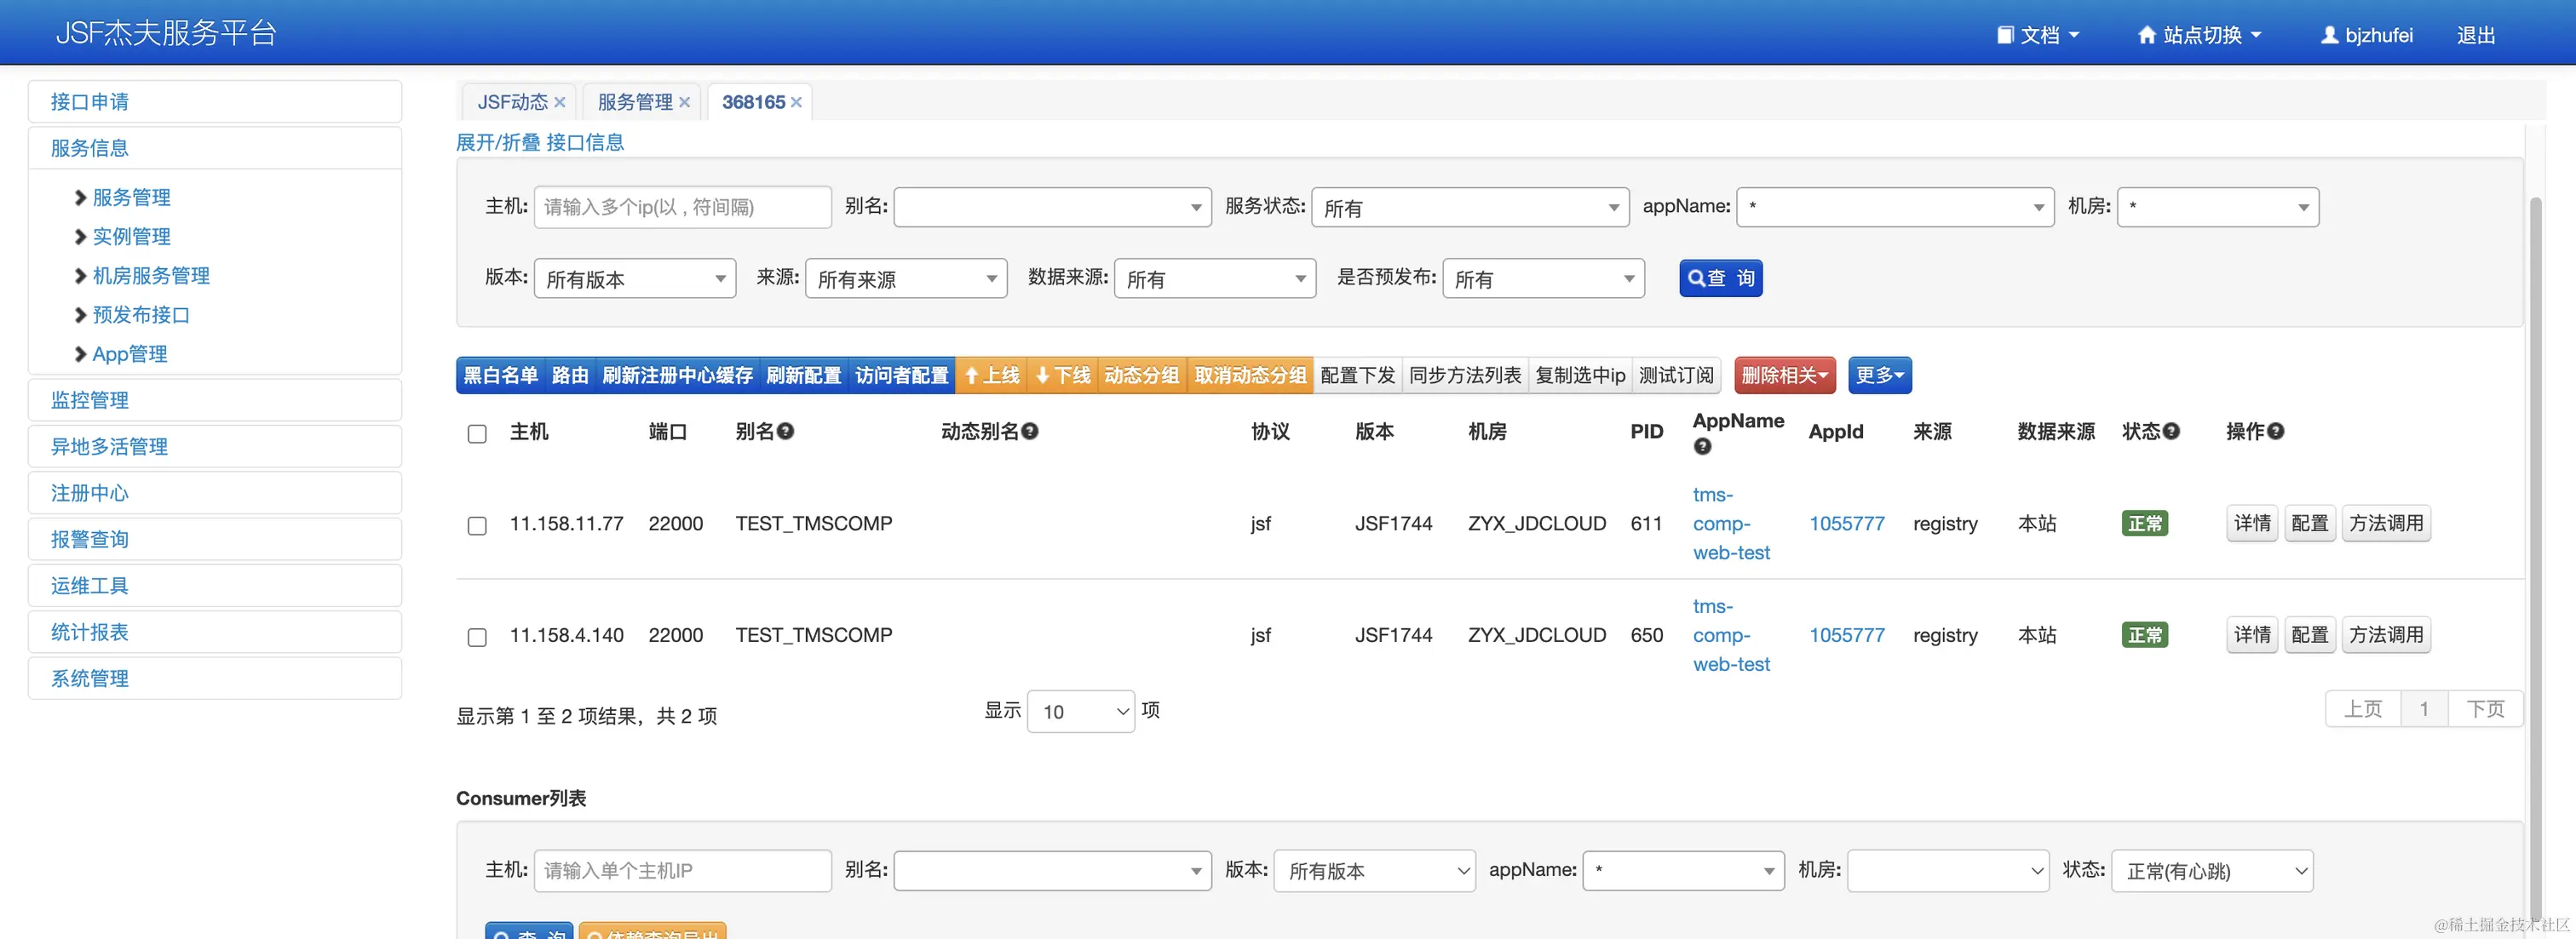2576x939 pixels.
Task: Click 方法调用 button for 11.158.11.77 row
Action: click(x=2385, y=524)
